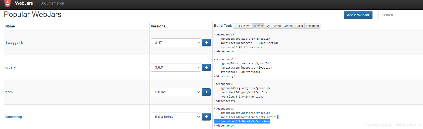Open the Documentation page
The width and height of the screenshot is (423, 129).
coord(52,3)
